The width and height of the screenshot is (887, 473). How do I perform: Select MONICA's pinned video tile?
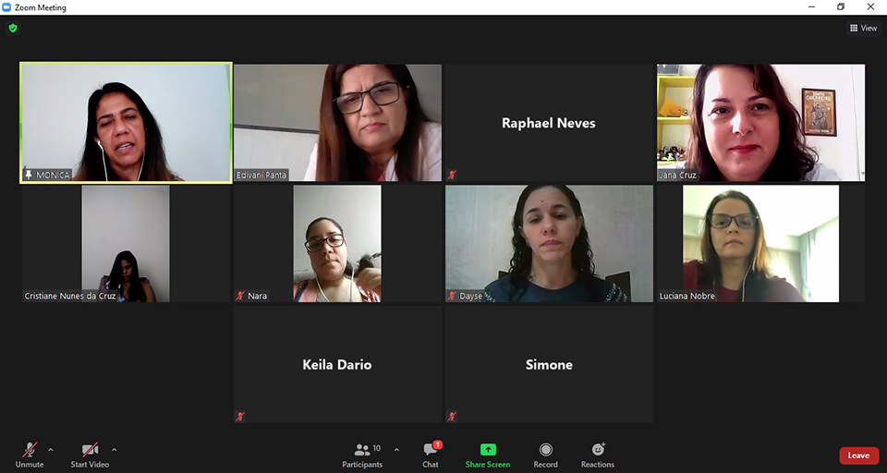[x=126, y=123]
